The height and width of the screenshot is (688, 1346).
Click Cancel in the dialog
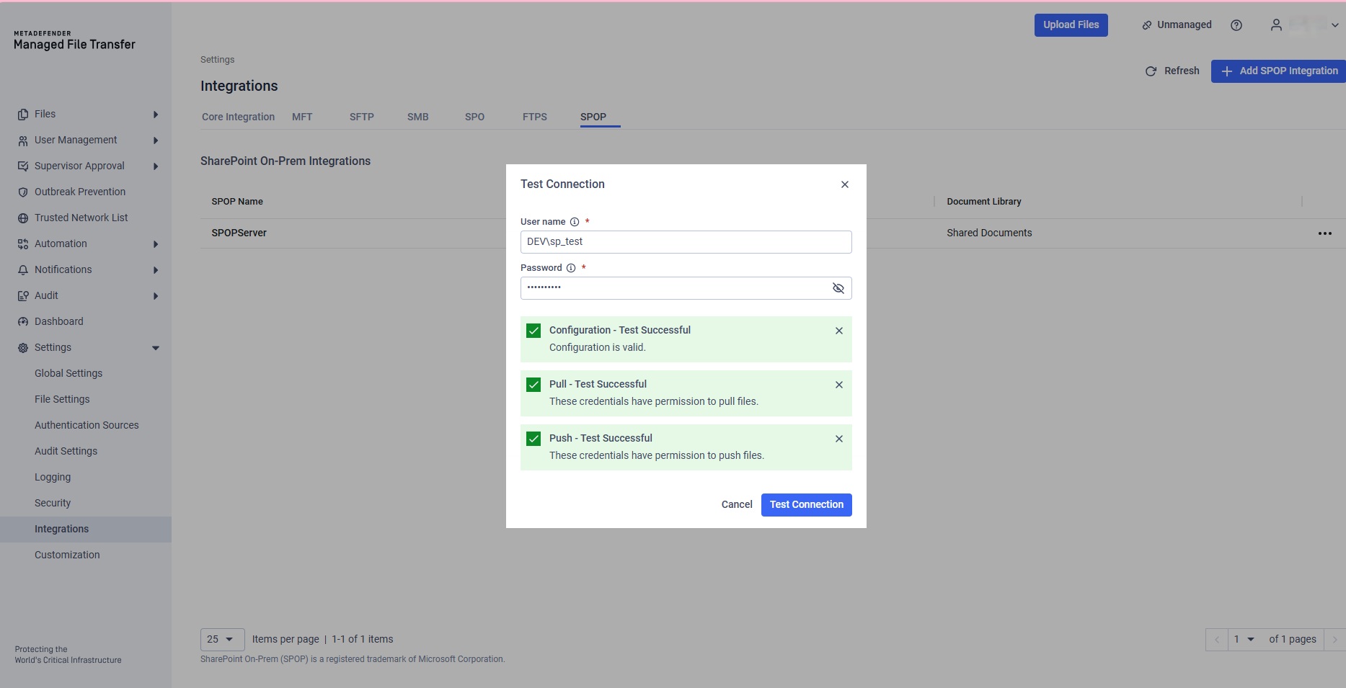[736, 504]
